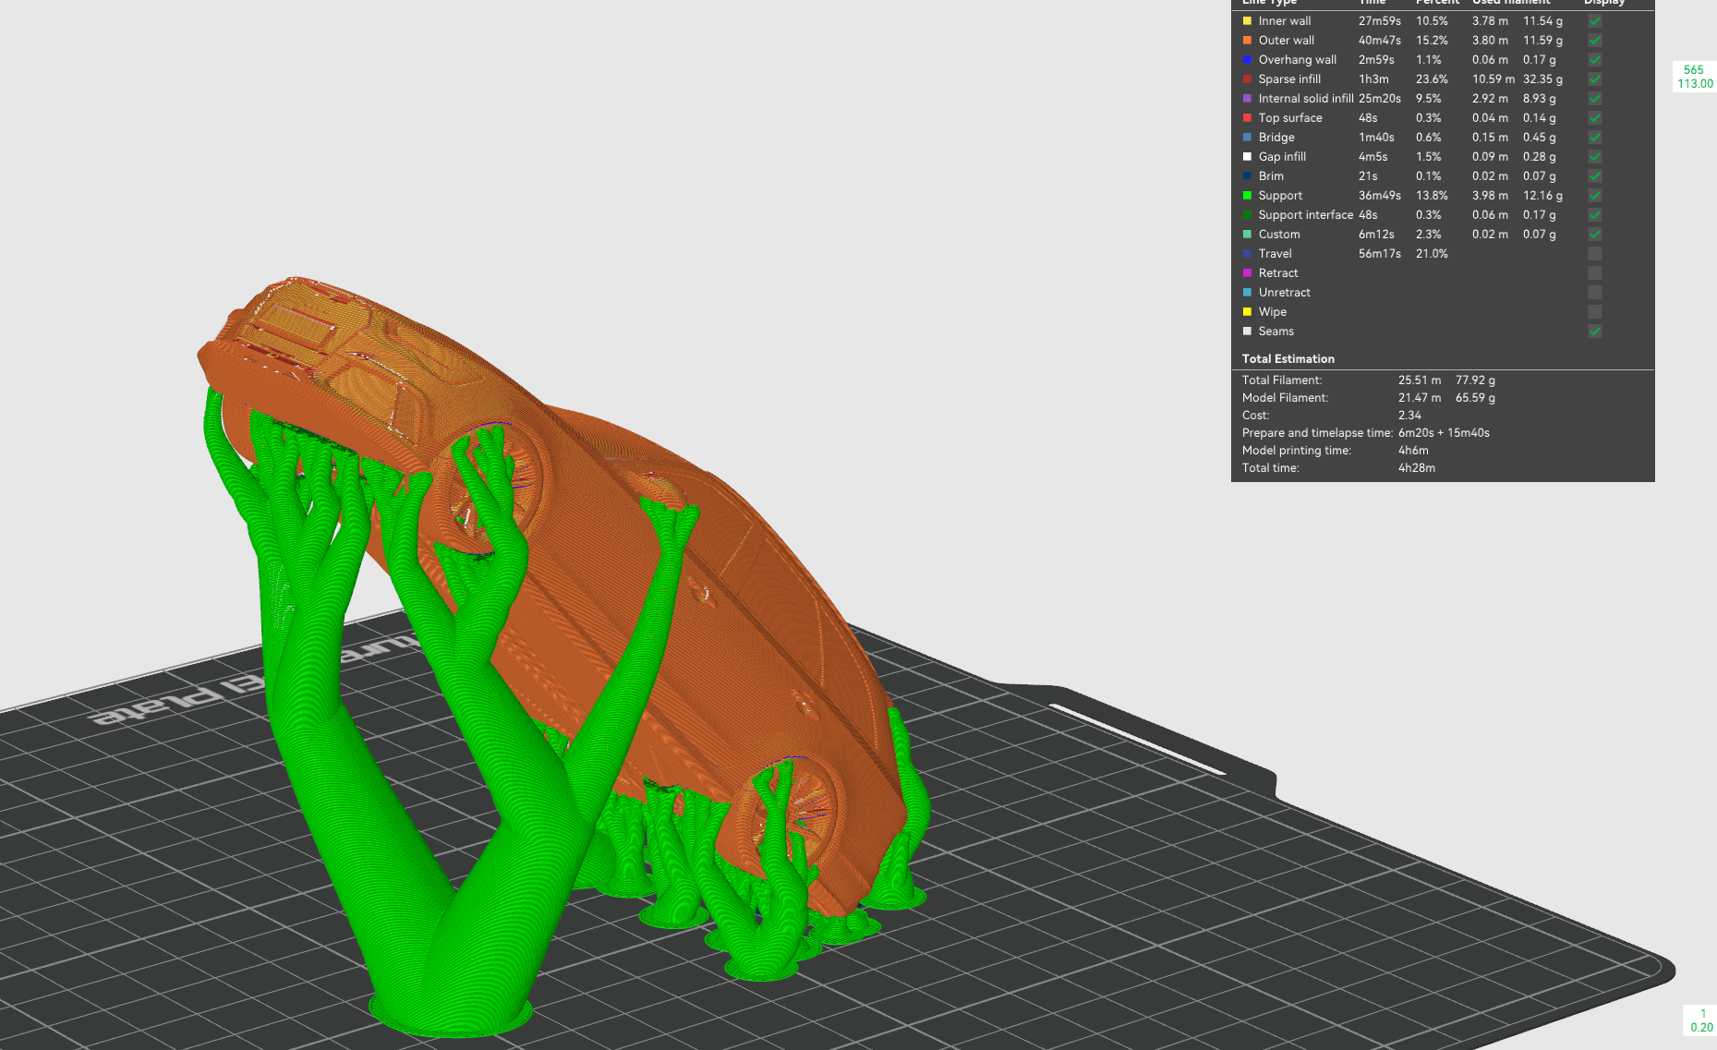Screen dimensions: 1717x1050
Task: Grab the top layer slider handle at 565
Action: point(1695,77)
